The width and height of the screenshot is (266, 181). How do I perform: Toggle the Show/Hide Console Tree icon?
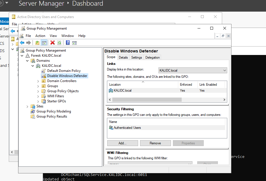point(44,43)
